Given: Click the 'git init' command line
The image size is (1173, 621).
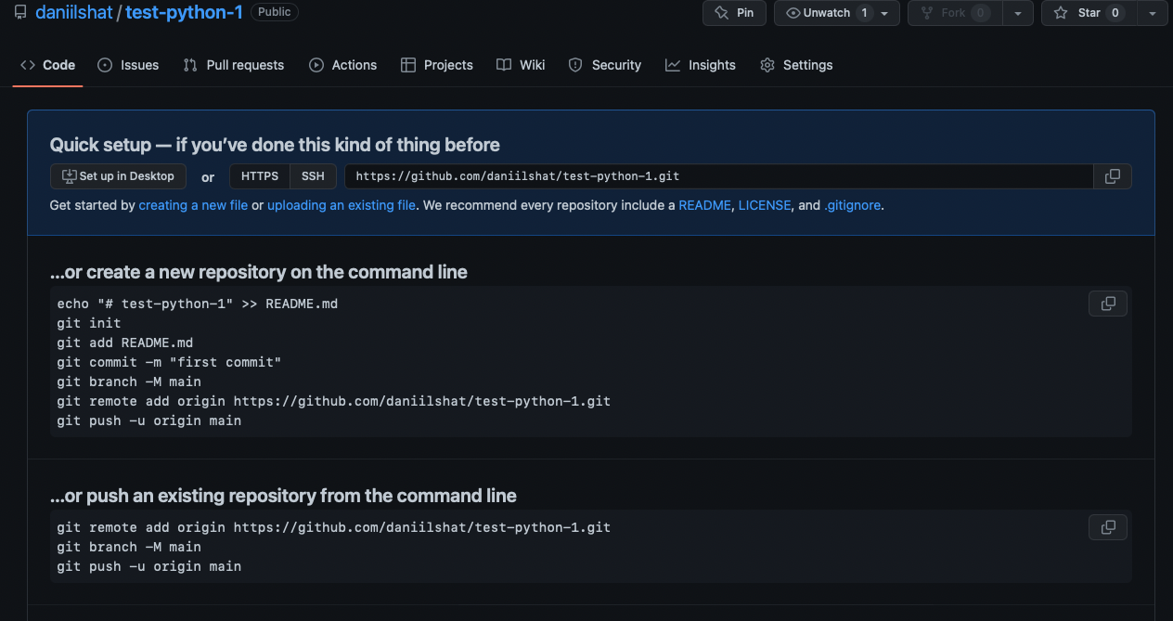Looking at the screenshot, I should 89,323.
